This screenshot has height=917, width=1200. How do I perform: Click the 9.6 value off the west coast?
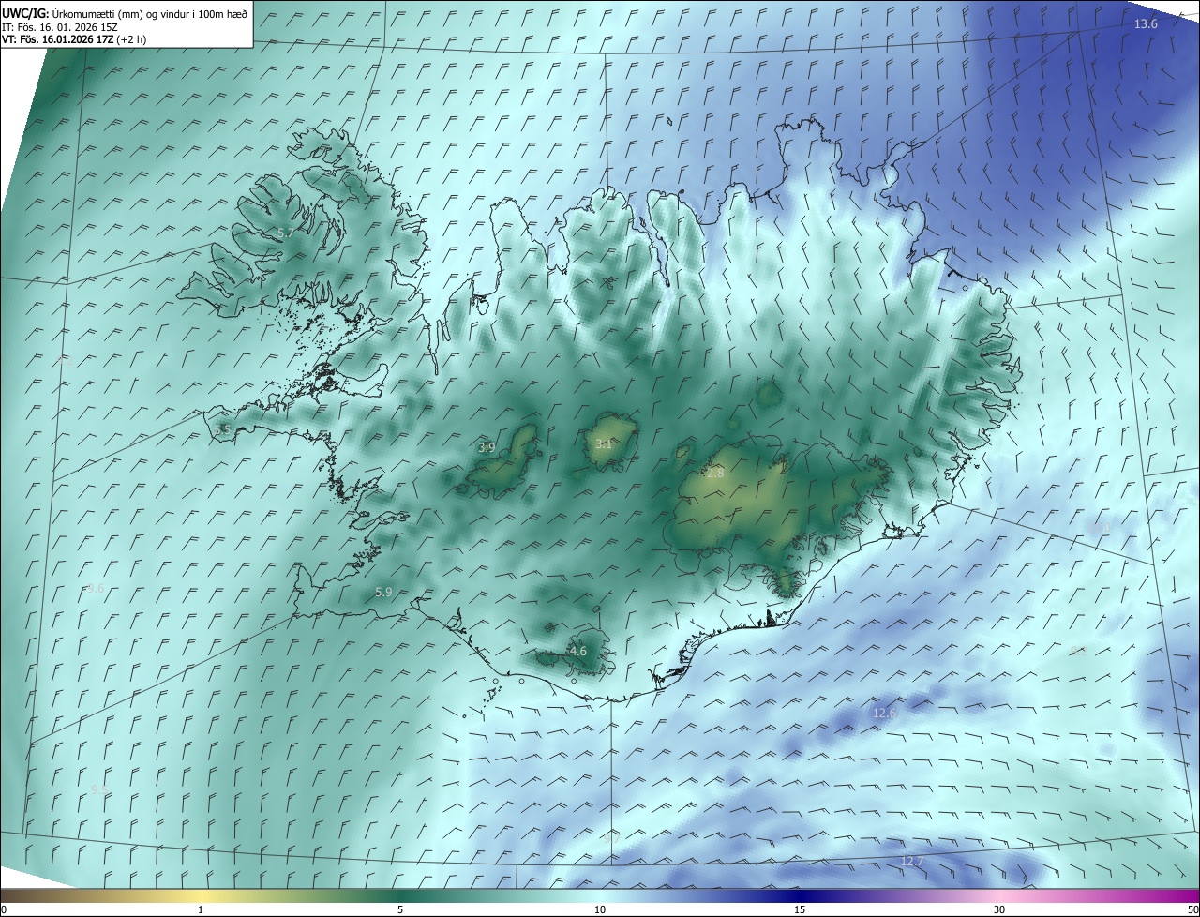click(96, 588)
